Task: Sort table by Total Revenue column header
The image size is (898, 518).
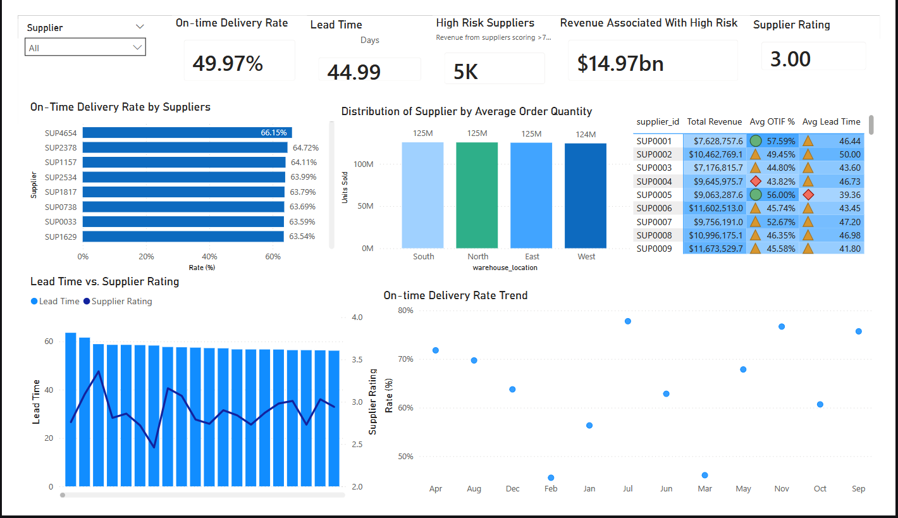Action: (715, 121)
